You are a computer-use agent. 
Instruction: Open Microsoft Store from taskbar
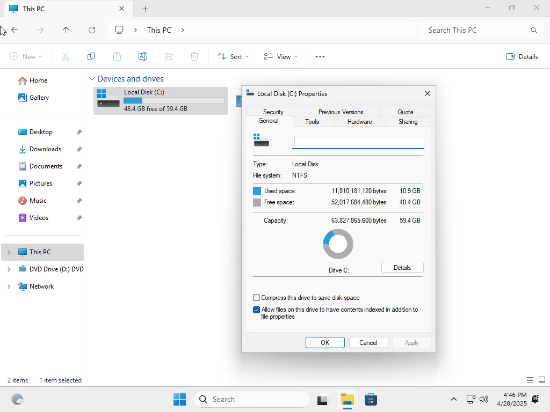point(371,399)
